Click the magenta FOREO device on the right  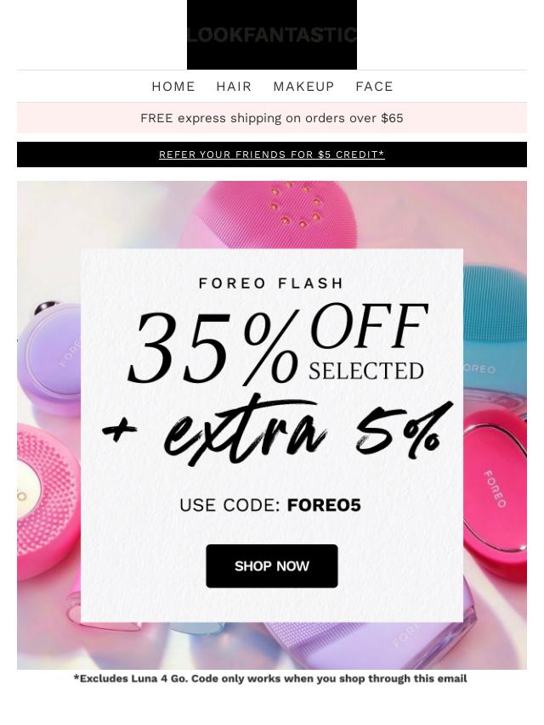[x=496, y=490]
